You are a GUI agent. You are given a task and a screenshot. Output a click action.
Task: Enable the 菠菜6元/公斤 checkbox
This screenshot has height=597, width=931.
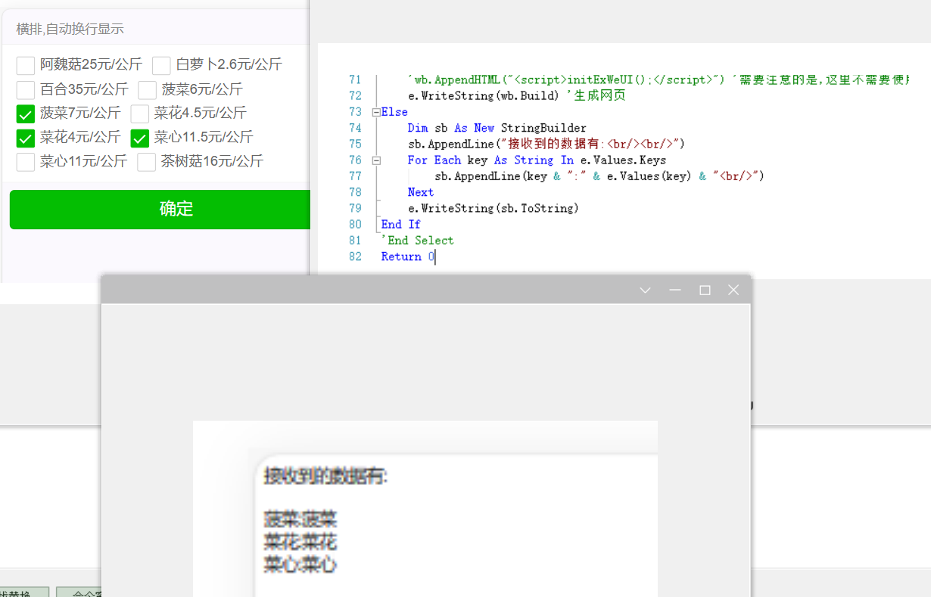tap(148, 90)
